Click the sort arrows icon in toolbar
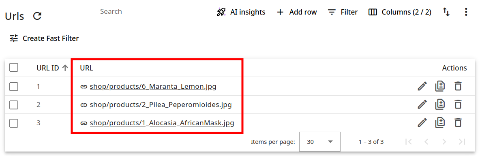The width and height of the screenshot is (480, 156). coord(446,12)
